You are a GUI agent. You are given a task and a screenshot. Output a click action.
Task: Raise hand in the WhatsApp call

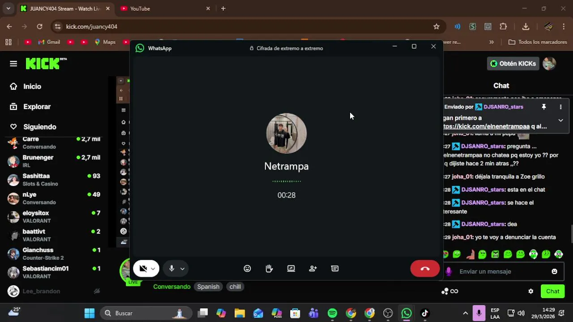(x=269, y=268)
